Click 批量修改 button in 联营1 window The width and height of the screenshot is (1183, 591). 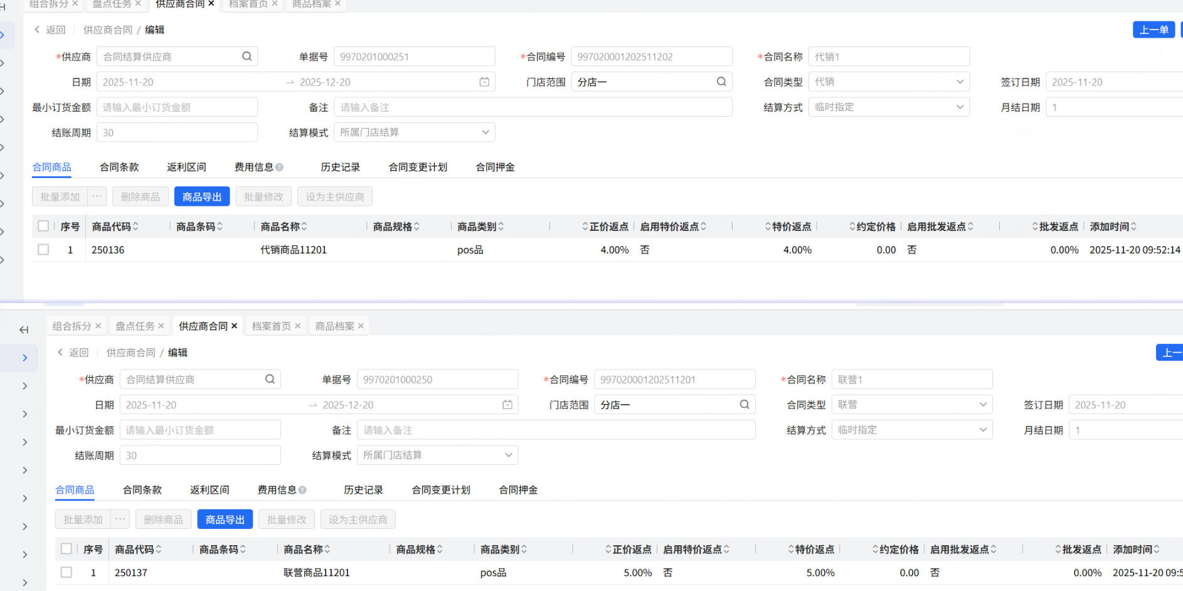pos(287,519)
